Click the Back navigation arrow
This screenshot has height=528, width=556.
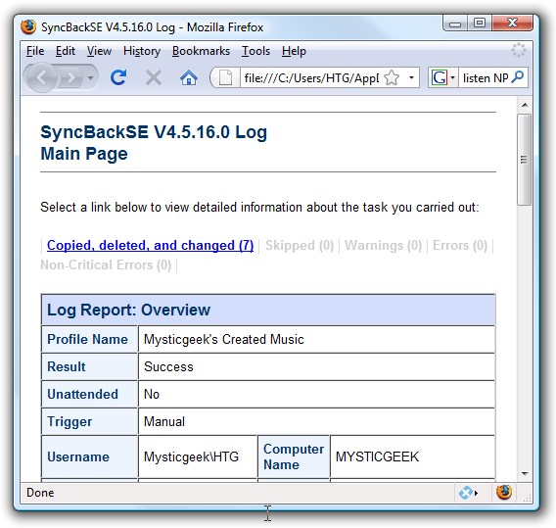(x=42, y=77)
